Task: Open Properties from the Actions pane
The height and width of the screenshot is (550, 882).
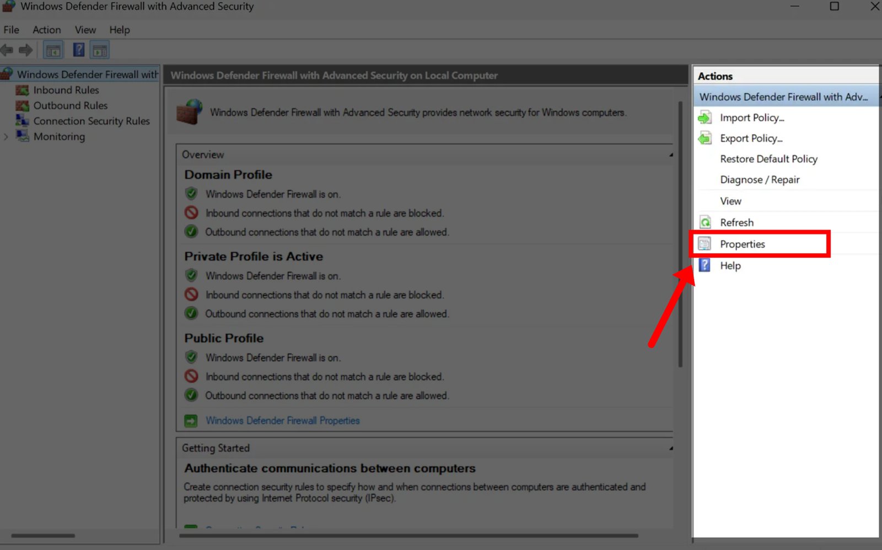Action: pyautogui.click(x=742, y=244)
